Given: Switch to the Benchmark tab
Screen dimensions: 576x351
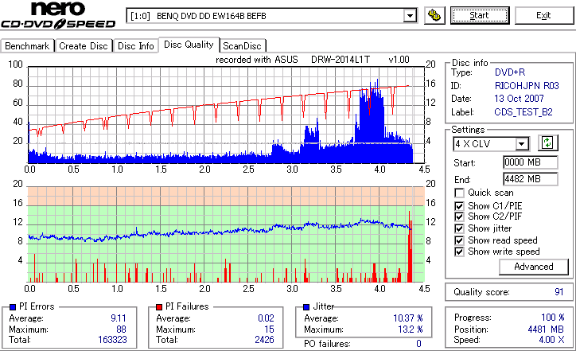Looking at the screenshot, I should click(27, 46).
